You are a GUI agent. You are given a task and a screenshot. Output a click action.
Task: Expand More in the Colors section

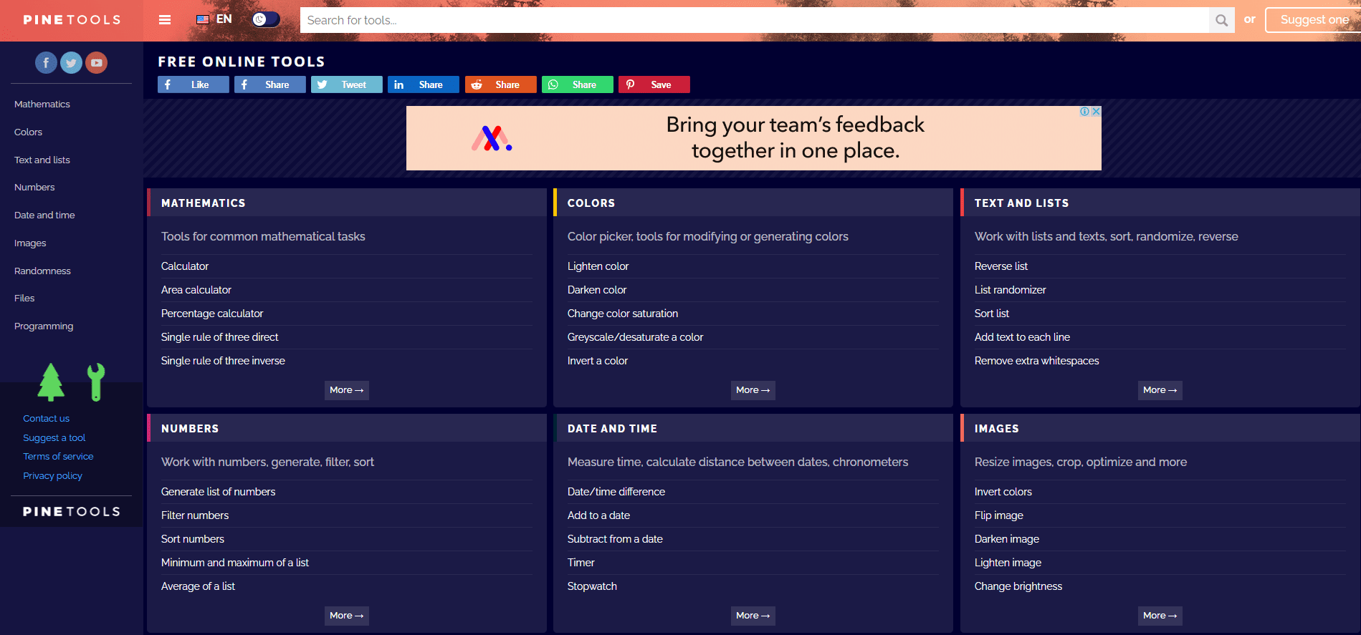point(753,390)
